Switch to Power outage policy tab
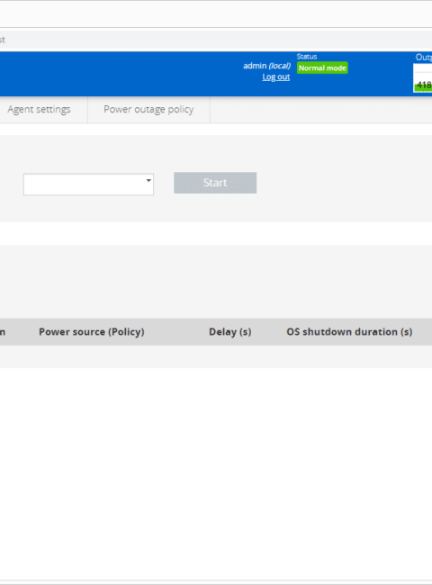This screenshot has width=432, height=585. (x=148, y=109)
